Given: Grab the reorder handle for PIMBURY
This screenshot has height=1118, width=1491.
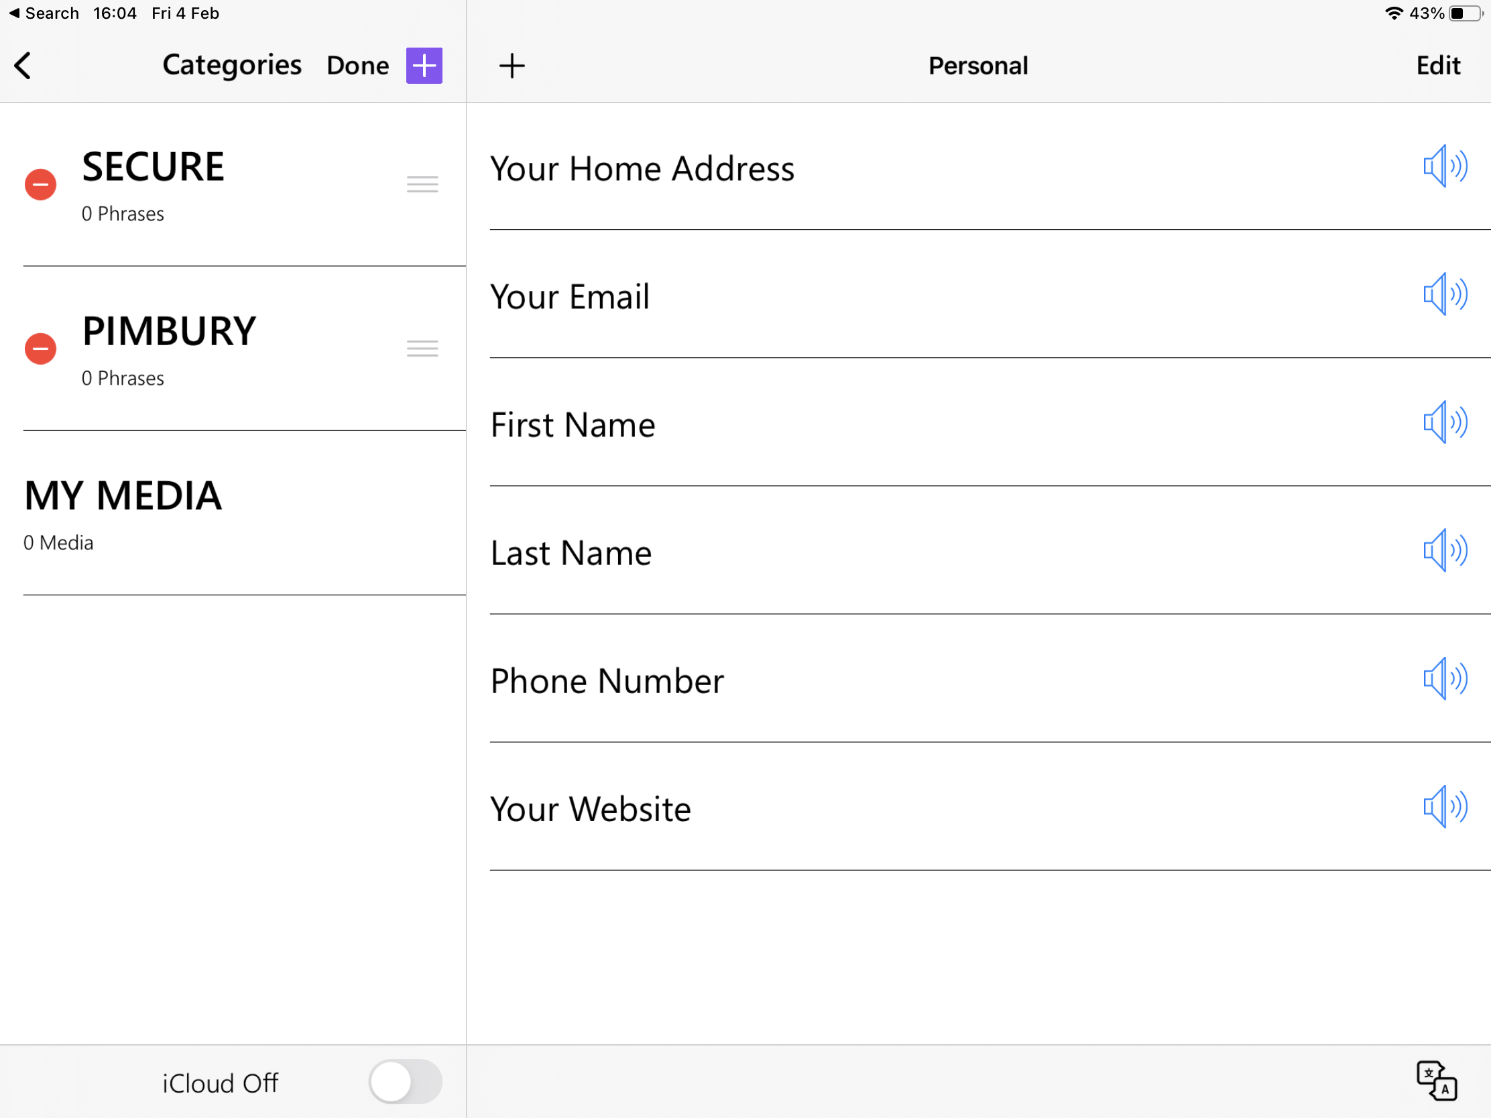Looking at the screenshot, I should pyautogui.click(x=422, y=348).
